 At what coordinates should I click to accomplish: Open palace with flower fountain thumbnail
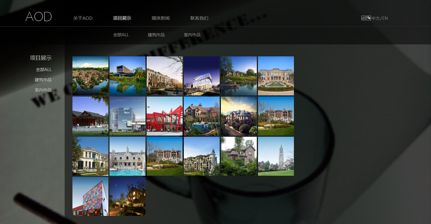276,76
